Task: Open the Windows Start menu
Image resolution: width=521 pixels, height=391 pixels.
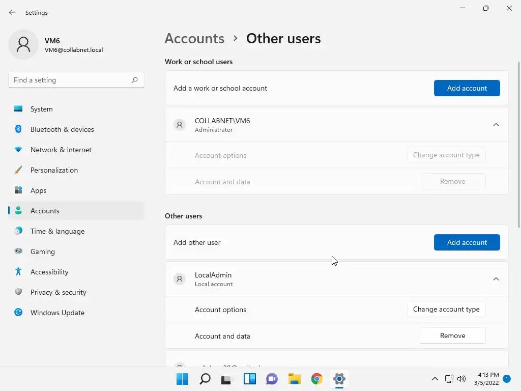Action: 182,379
